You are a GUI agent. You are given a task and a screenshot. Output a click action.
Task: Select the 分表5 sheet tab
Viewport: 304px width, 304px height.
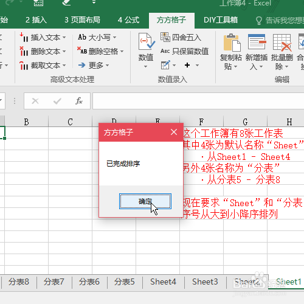point(124,282)
